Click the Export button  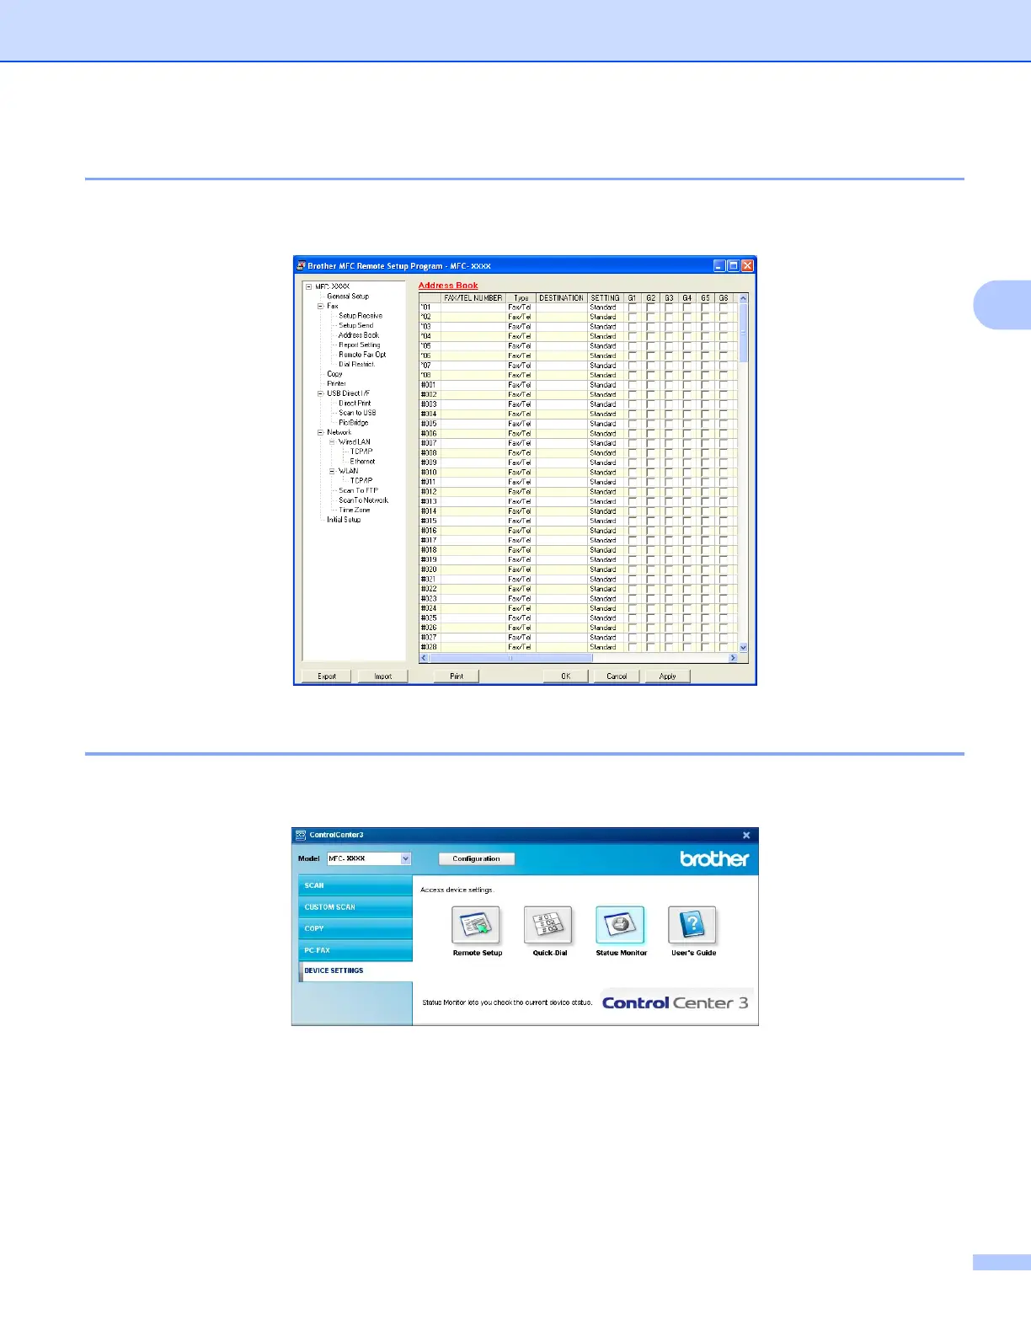(327, 676)
